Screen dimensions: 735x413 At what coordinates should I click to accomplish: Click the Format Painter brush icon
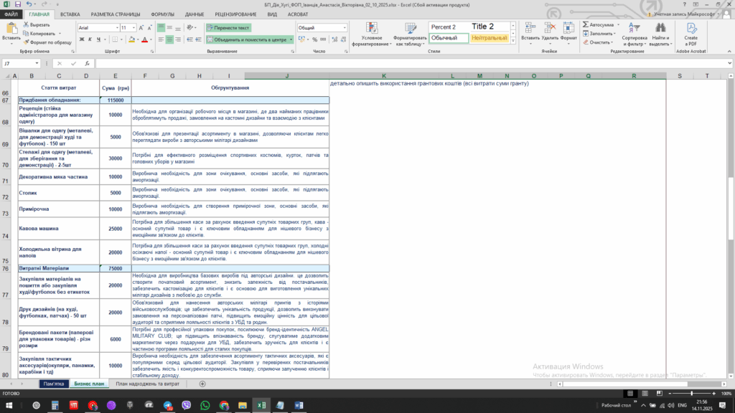click(x=27, y=42)
